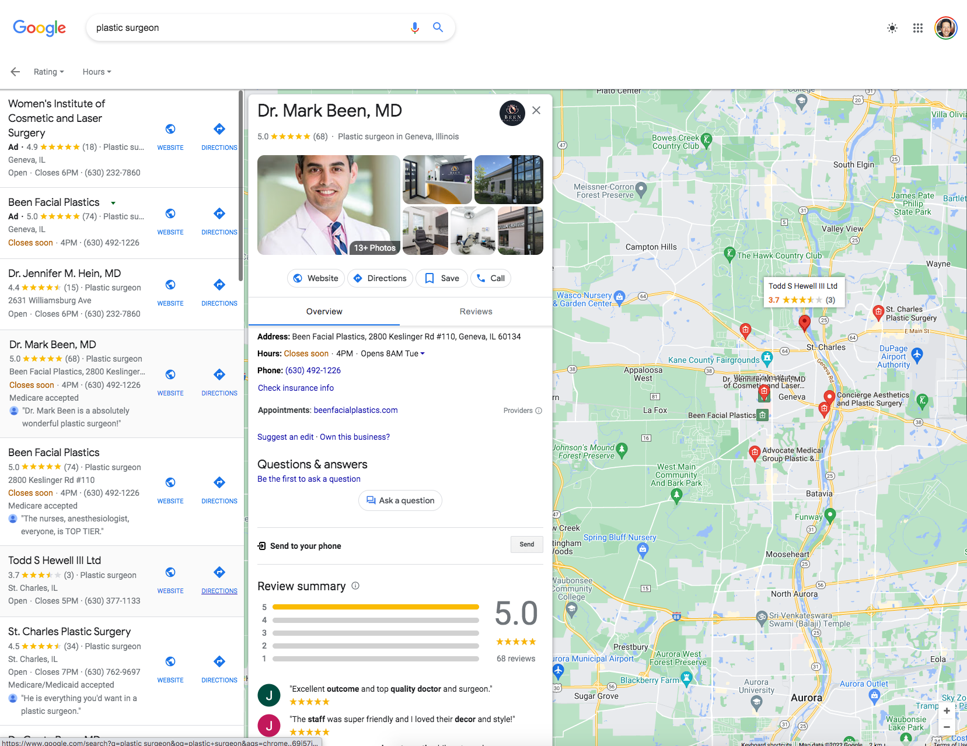This screenshot has width=967, height=746.
Task: Click the Send to phone button
Action: pos(527,544)
